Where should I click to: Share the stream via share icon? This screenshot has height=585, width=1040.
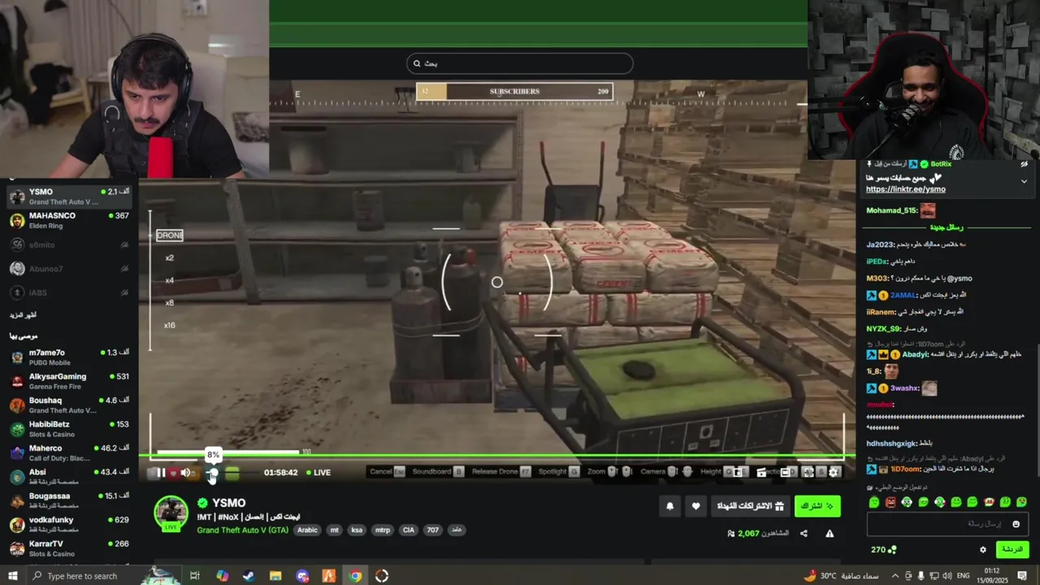[804, 534]
